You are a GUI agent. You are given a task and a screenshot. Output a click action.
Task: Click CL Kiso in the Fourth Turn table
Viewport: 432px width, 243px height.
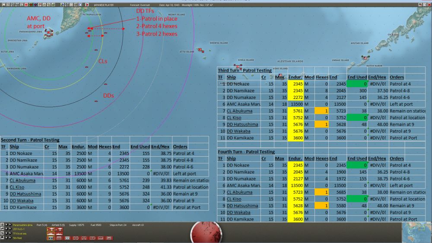[234, 199]
